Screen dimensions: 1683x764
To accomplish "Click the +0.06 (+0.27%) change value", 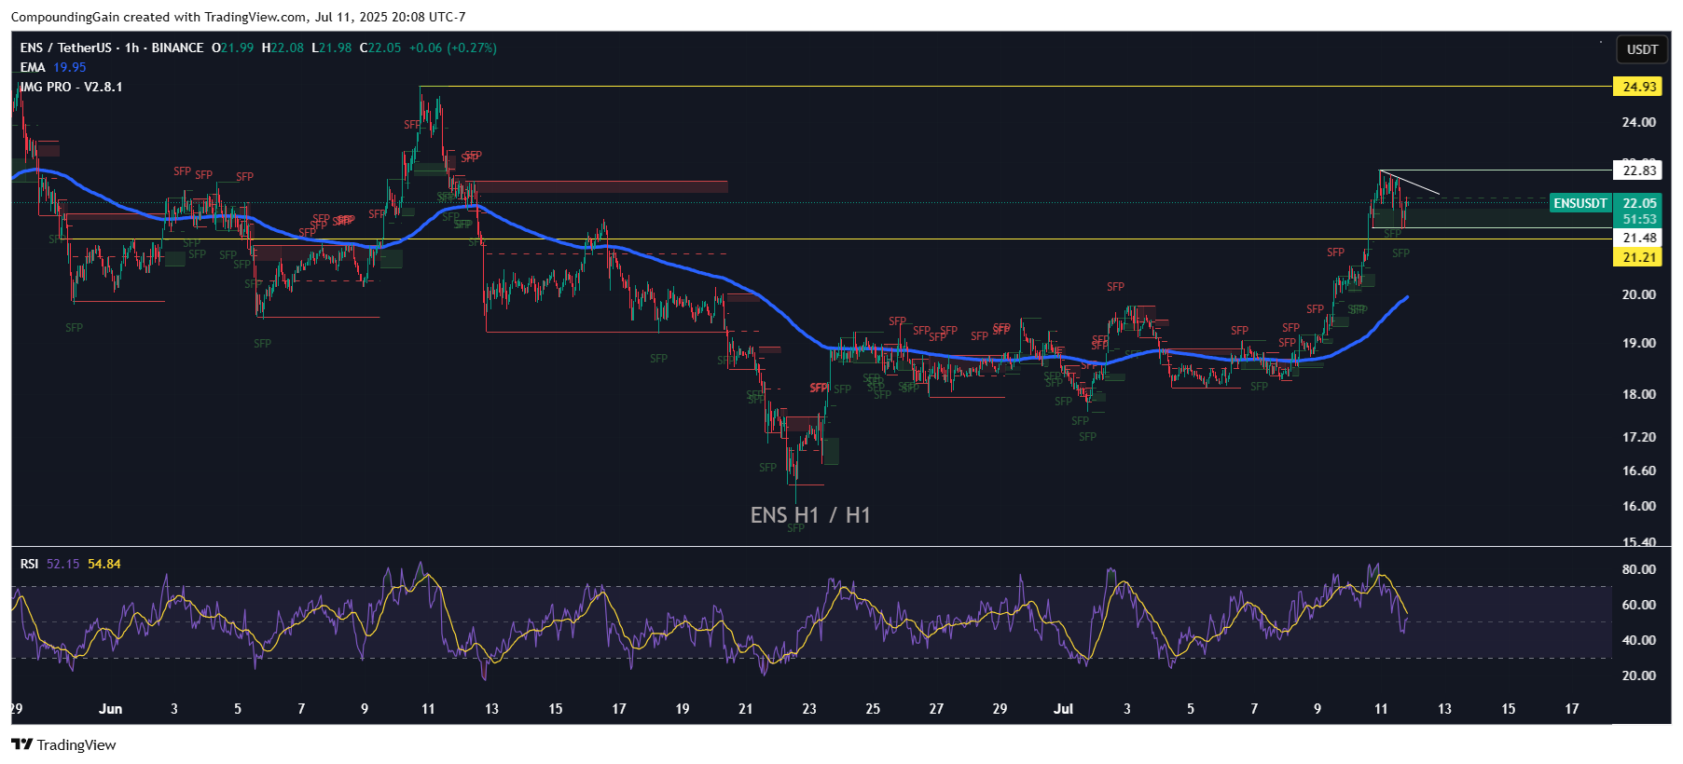I will [x=453, y=48].
